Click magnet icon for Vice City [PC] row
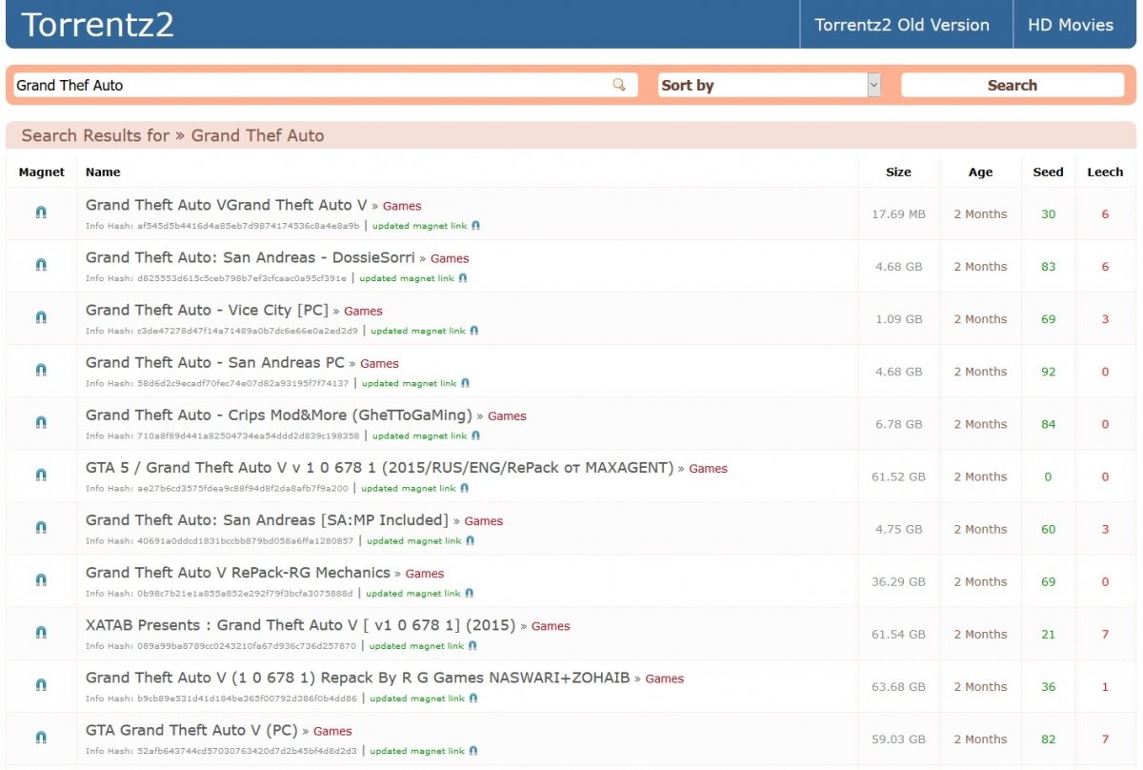 coord(41,318)
